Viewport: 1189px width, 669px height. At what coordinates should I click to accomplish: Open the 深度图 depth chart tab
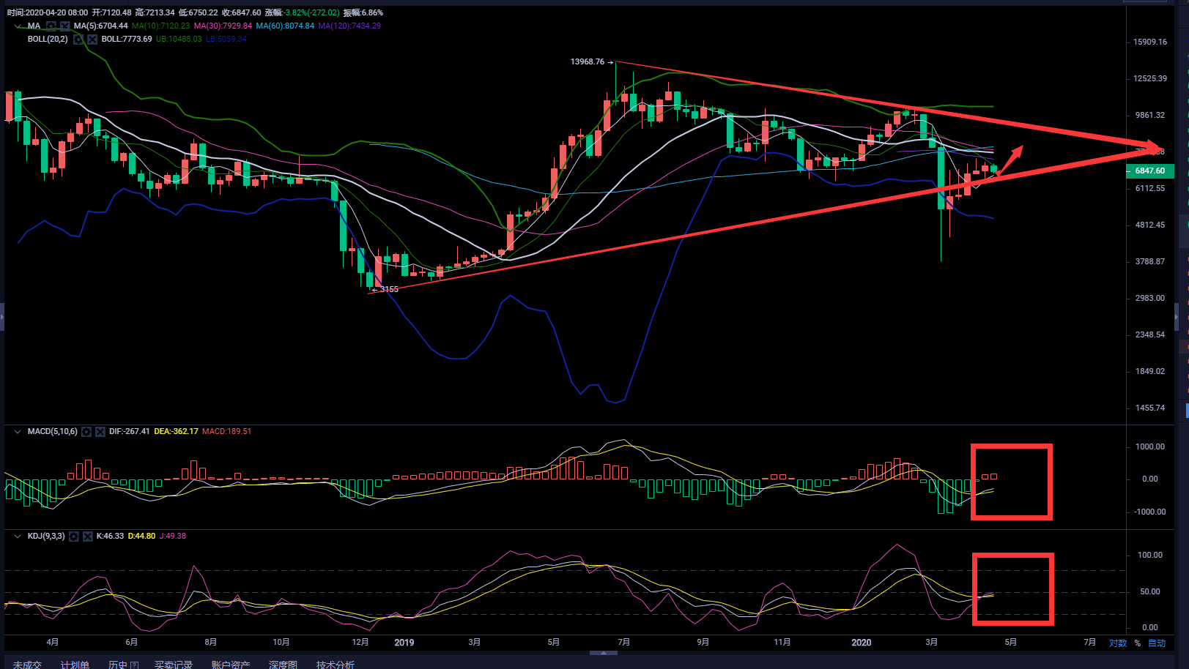pos(283,664)
